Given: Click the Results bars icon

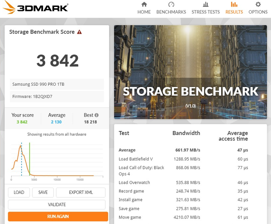Looking at the screenshot, I should [234, 4].
